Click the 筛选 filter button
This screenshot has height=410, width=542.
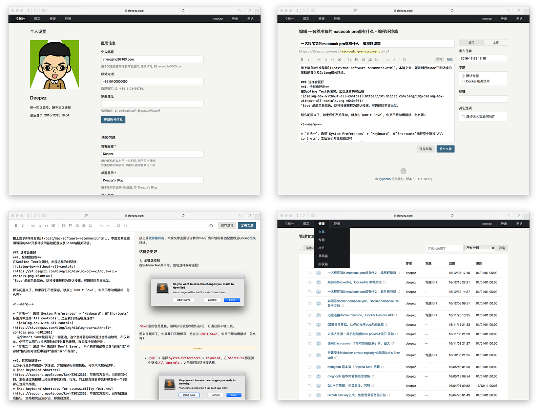502,248
